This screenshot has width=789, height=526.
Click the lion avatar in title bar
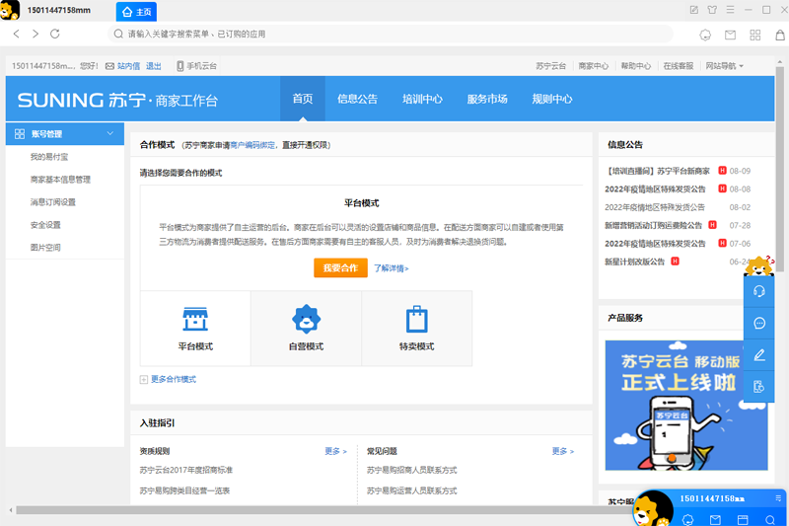[10, 10]
